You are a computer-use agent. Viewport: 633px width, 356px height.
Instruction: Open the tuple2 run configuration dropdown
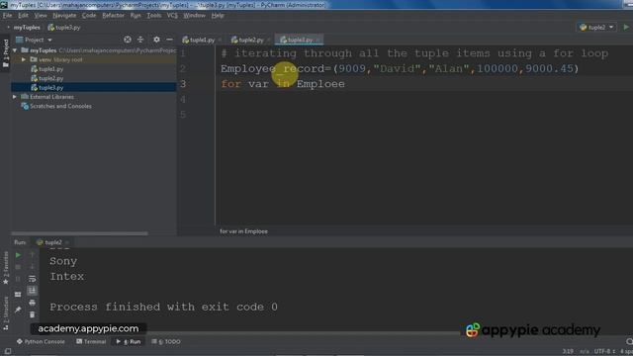(x=596, y=27)
